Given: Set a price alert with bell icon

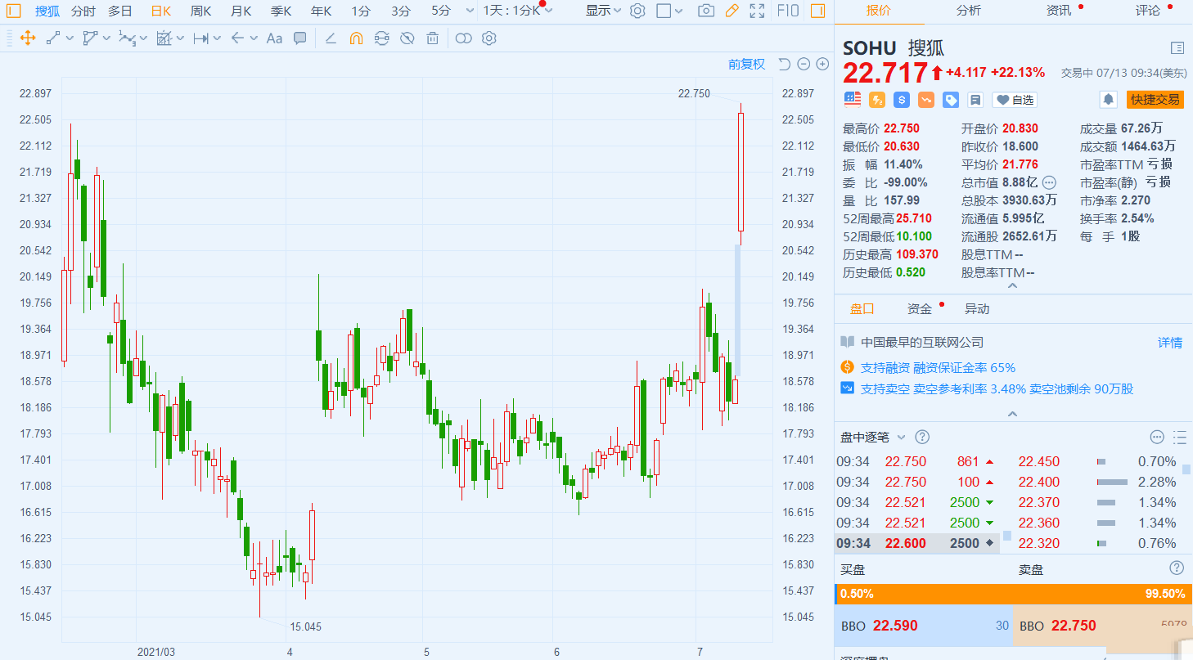Looking at the screenshot, I should (1109, 100).
